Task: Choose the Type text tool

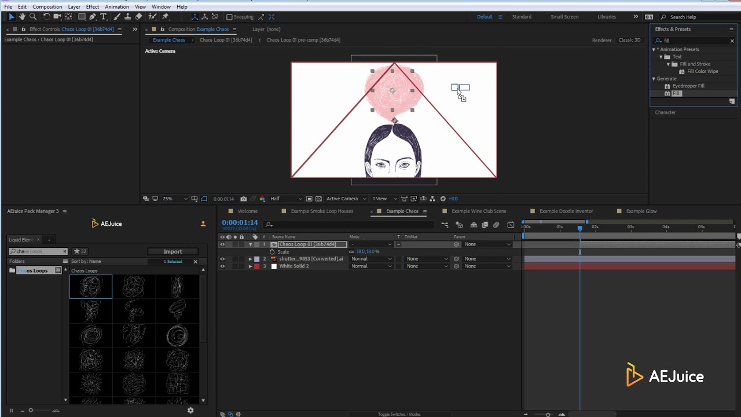Action: [104, 17]
